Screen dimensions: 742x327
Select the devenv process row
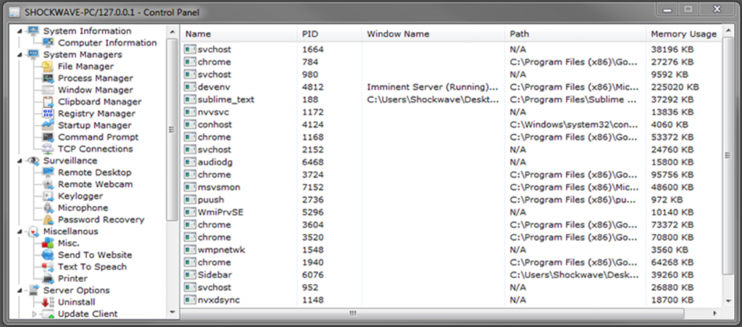pyautogui.click(x=451, y=87)
